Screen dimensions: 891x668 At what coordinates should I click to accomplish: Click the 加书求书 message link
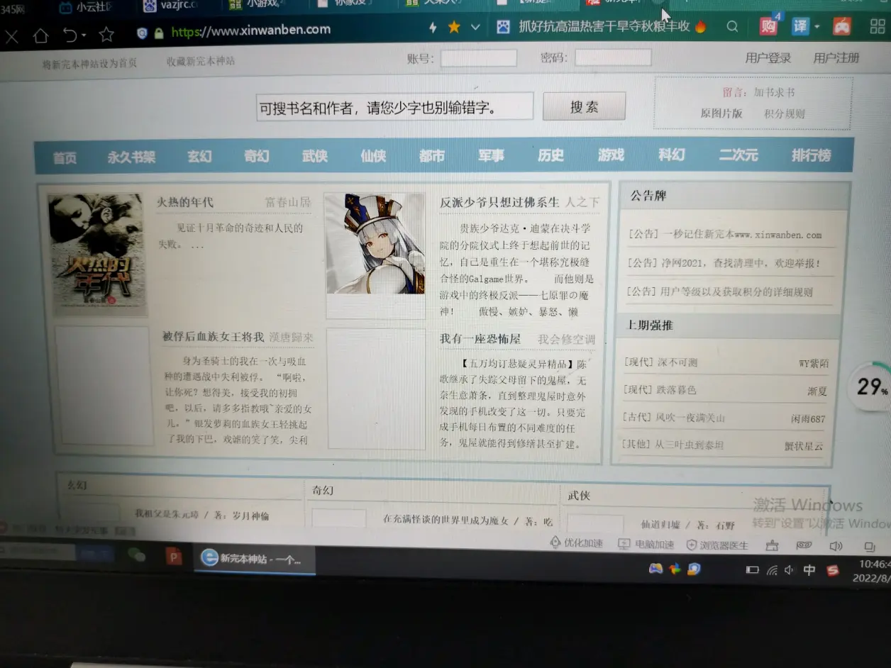click(x=774, y=92)
